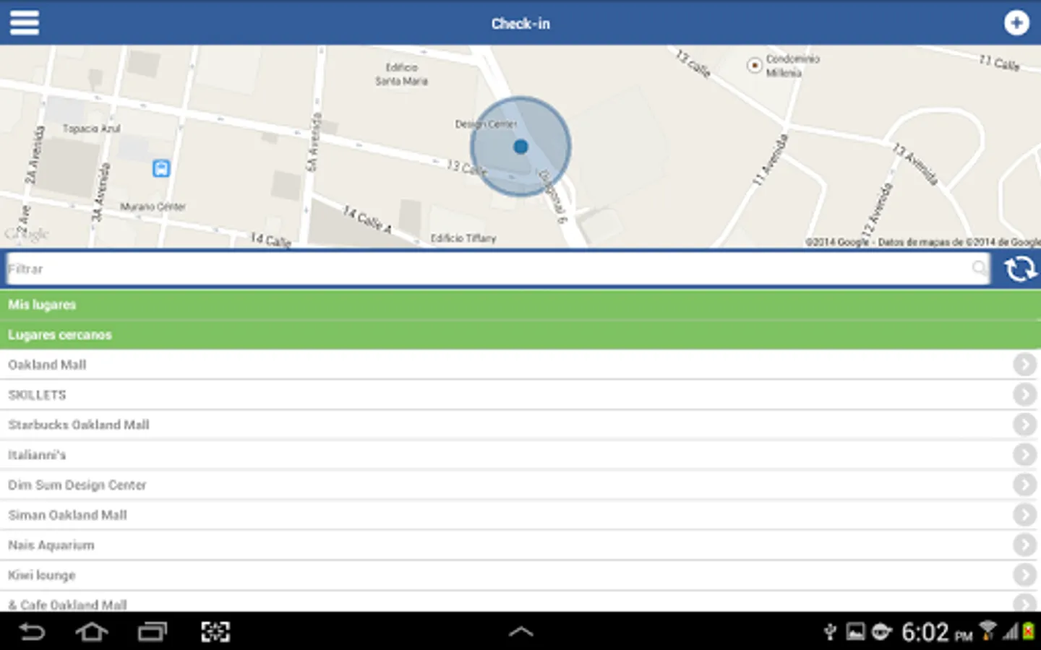The width and height of the screenshot is (1041, 650).
Task: Tap Topacio Azul label on map
Action: [x=92, y=129]
